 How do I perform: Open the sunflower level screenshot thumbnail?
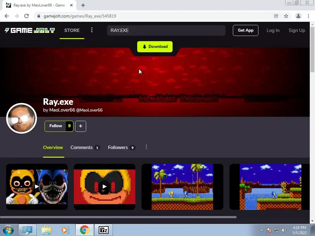coord(269,187)
